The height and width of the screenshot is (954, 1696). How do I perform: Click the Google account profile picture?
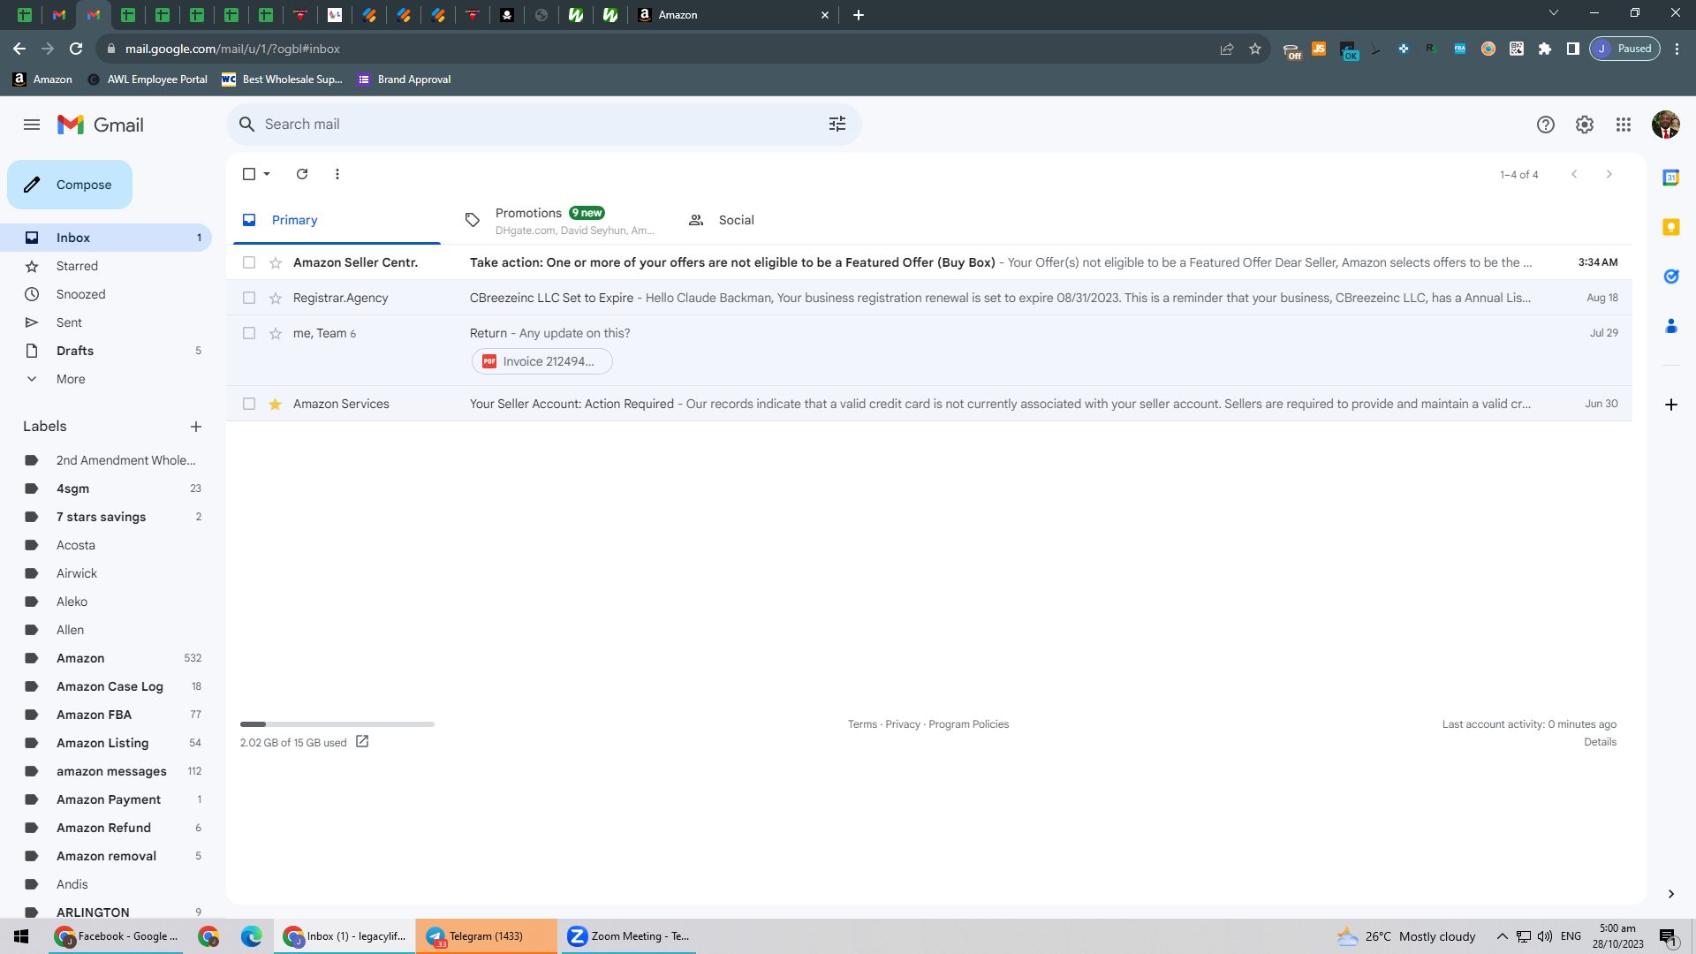1666,125
